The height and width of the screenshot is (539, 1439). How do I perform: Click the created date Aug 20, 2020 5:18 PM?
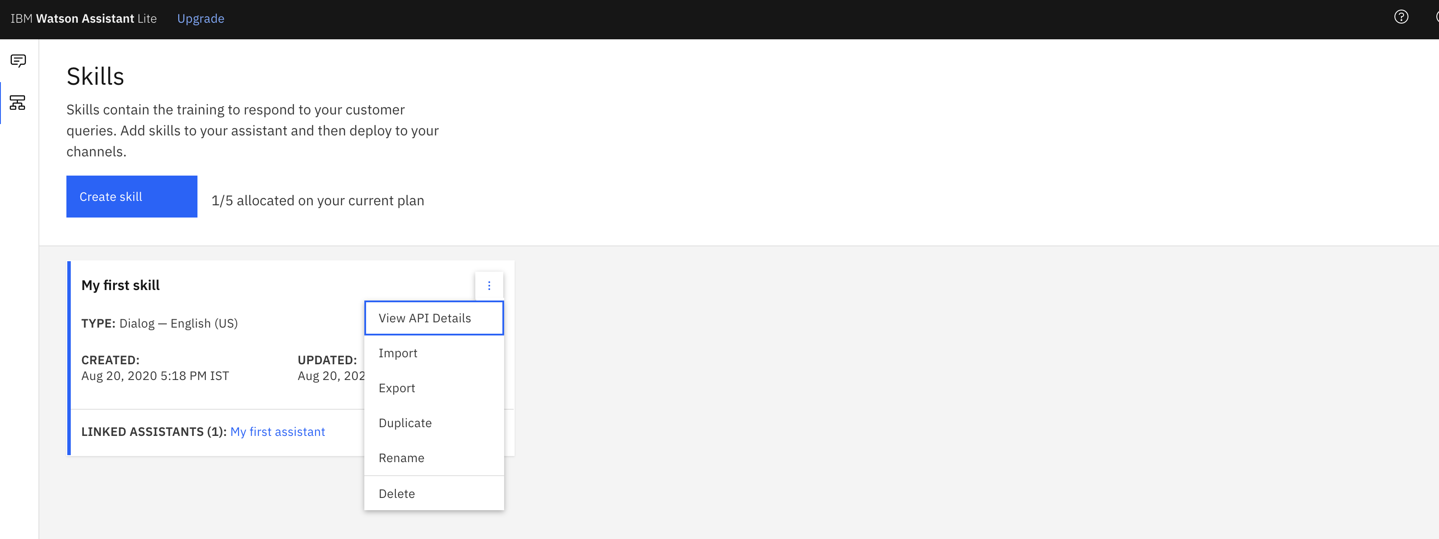155,376
